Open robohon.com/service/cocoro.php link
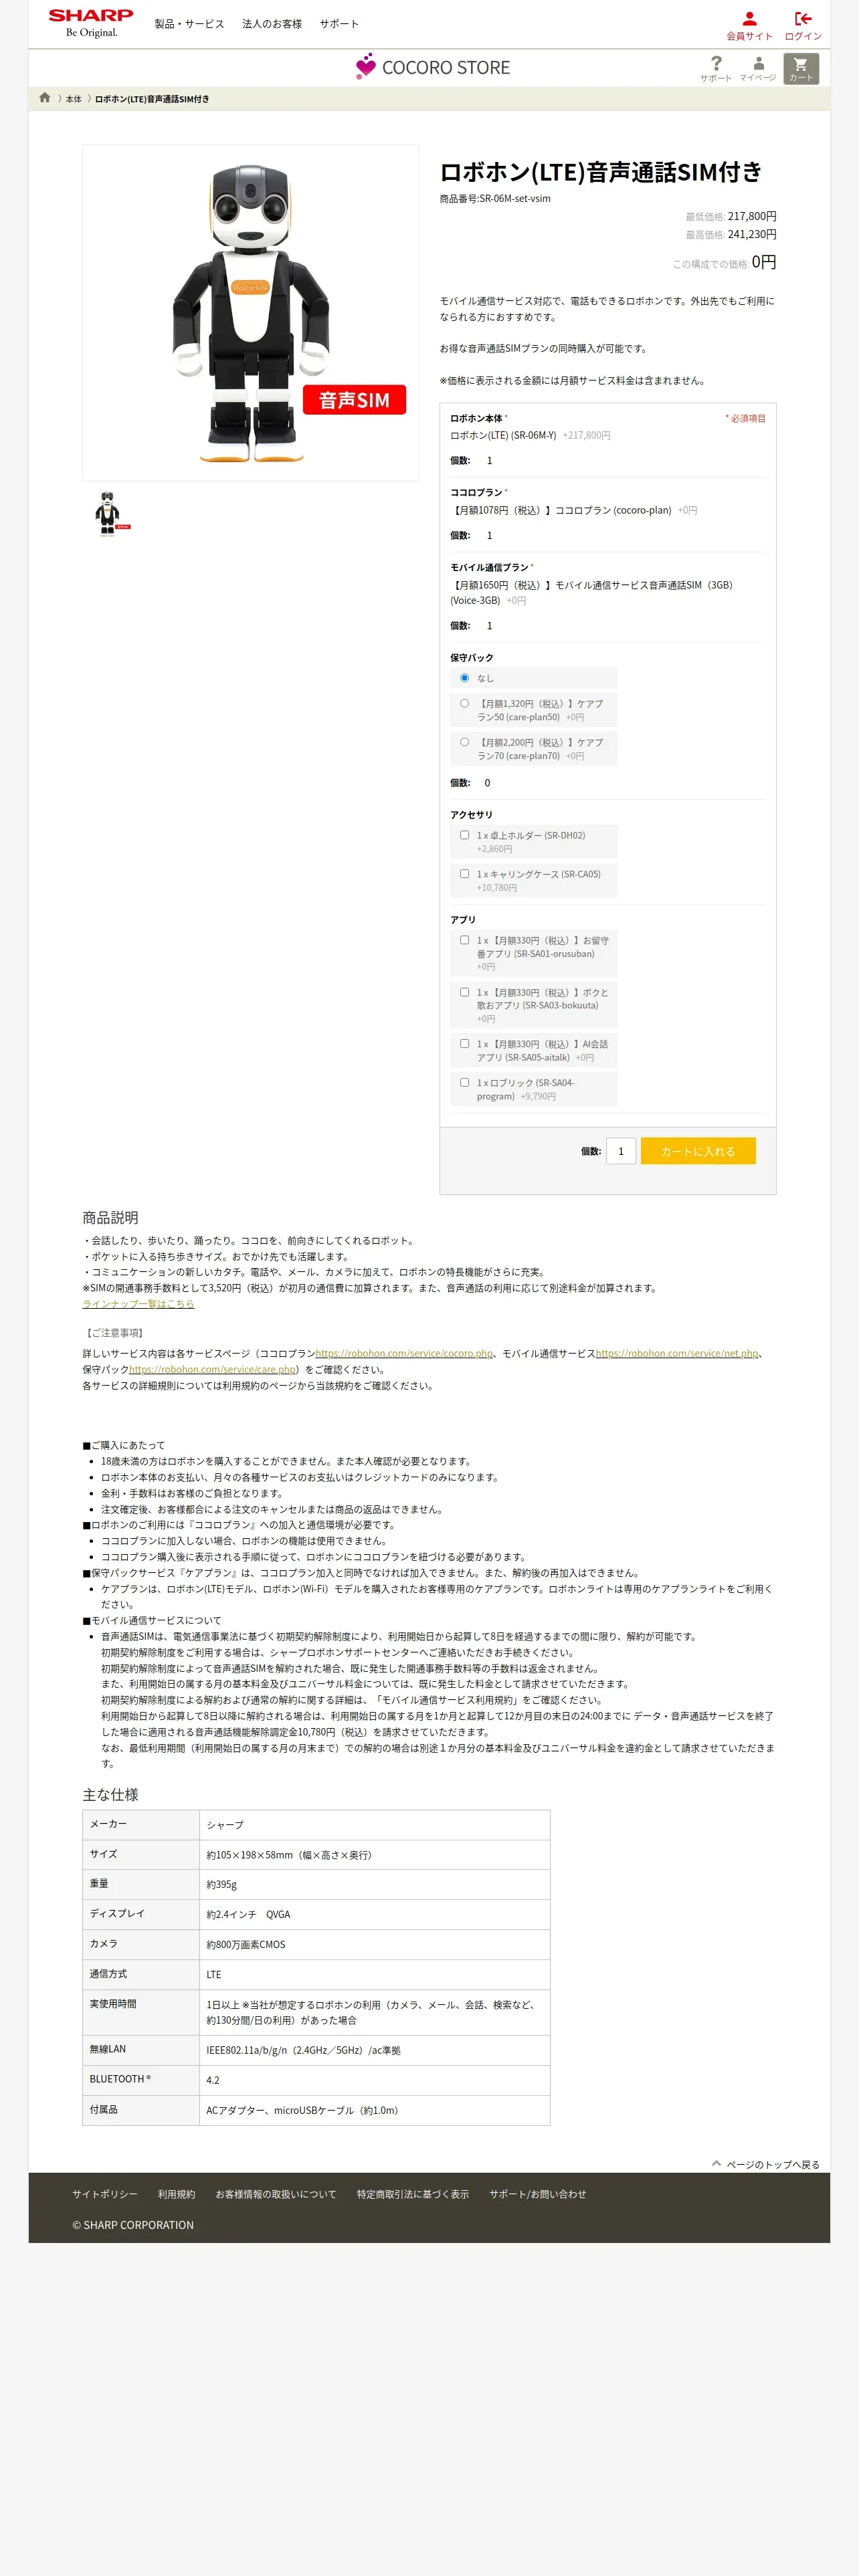 pyautogui.click(x=404, y=1353)
